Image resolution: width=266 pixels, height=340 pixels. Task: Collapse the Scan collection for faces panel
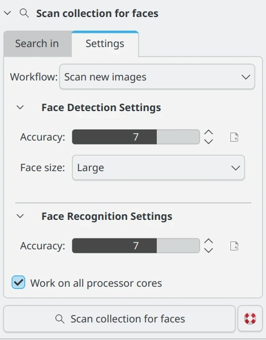(x=7, y=13)
